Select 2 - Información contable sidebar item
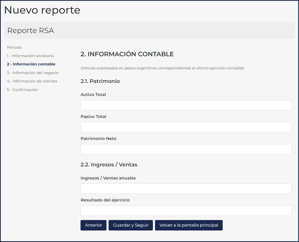This screenshot has width=299, height=242. (x=31, y=64)
